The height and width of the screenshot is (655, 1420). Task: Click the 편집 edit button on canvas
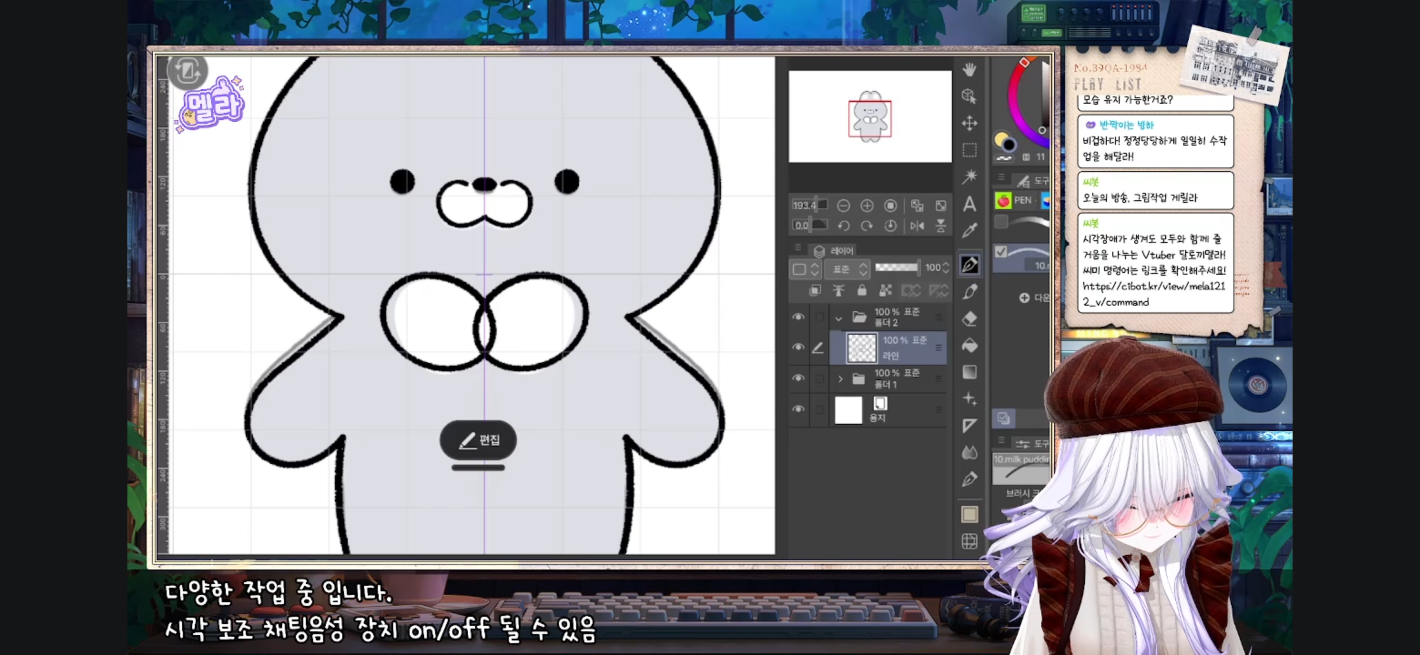tap(478, 439)
